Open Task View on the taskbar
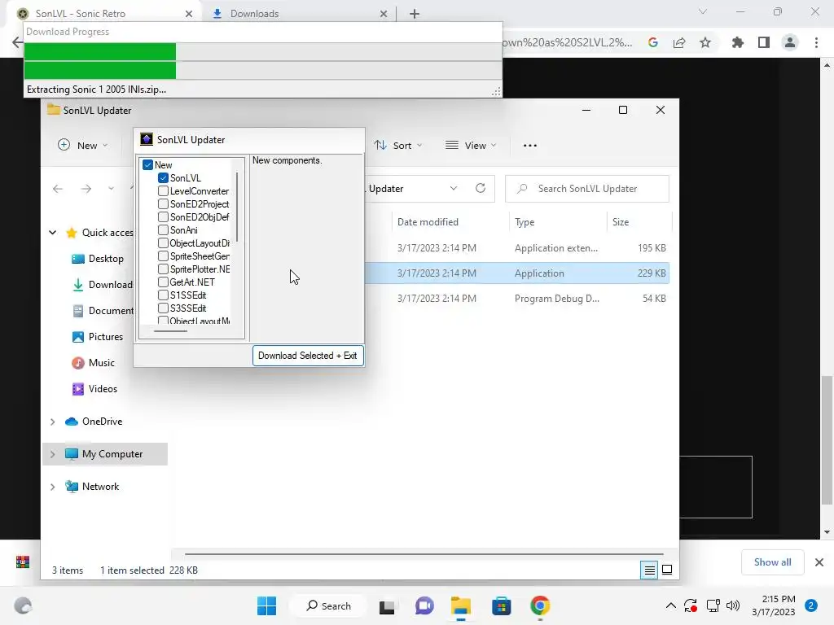This screenshot has height=625, width=834. [x=387, y=605]
